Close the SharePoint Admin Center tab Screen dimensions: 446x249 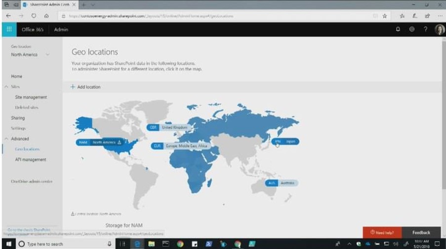click(x=74, y=4)
